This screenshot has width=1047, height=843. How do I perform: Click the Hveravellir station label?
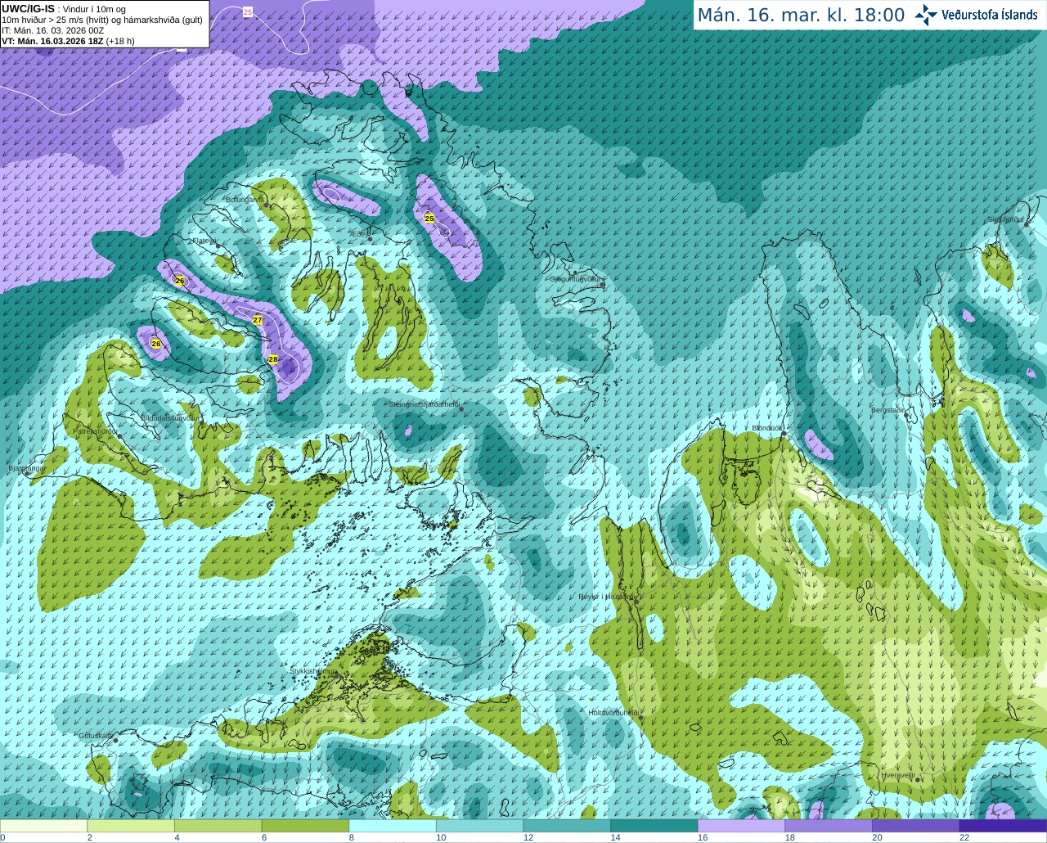[x=898, y=775]
